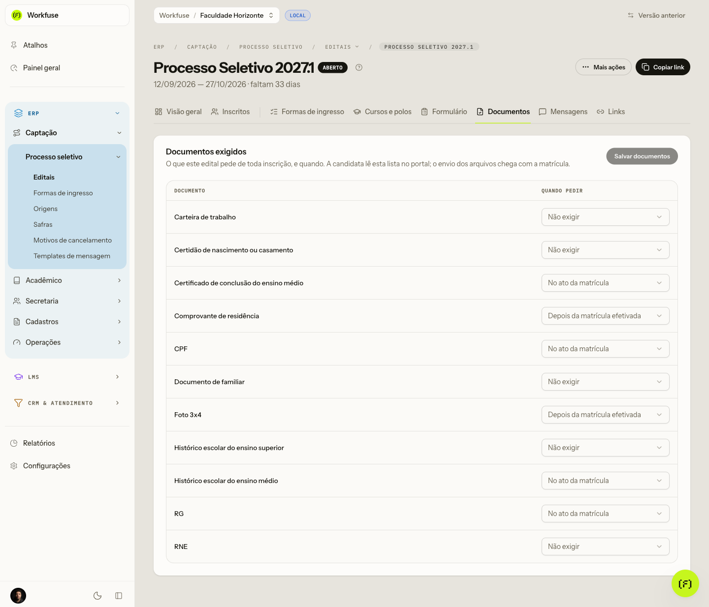This screenshot has height=607, width=709.
Task: Click the ERP stacked layers icon
Action: pyautogui.click(x=18, y=113)
